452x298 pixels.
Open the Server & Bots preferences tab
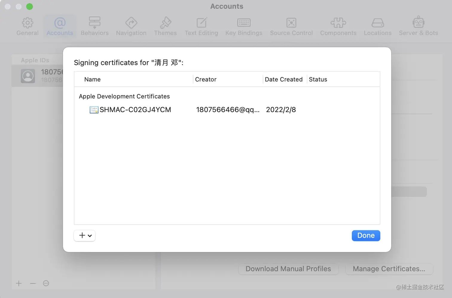[418, 27]
